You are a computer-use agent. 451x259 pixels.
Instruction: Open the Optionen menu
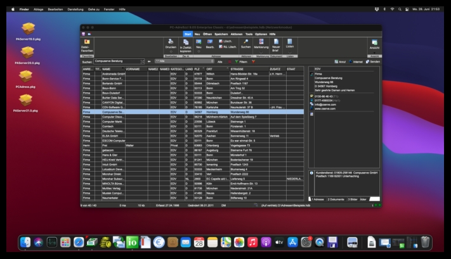click(261, 34)
